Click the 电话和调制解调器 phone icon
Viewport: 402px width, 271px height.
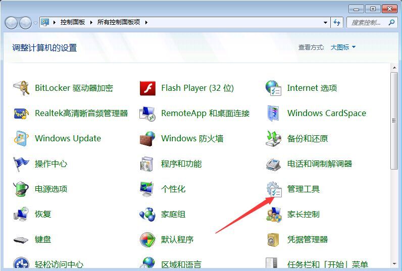tap(273, 164)
